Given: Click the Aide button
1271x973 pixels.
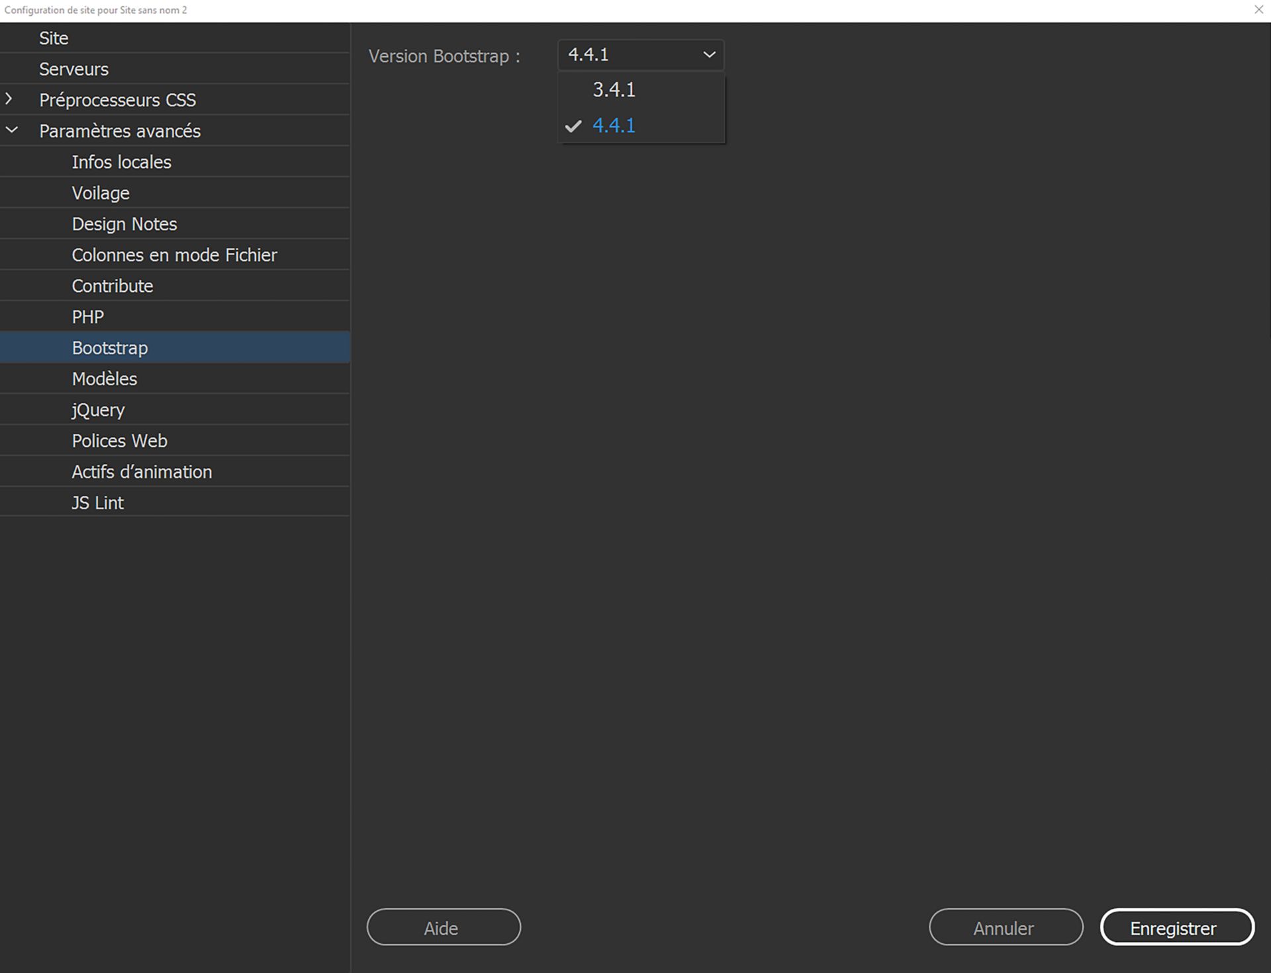Looking at the screenshot, I should [443, 927].
